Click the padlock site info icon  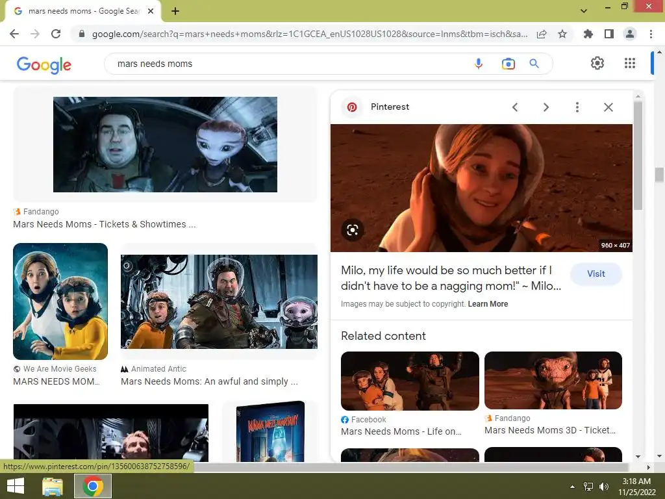(82, 34)
